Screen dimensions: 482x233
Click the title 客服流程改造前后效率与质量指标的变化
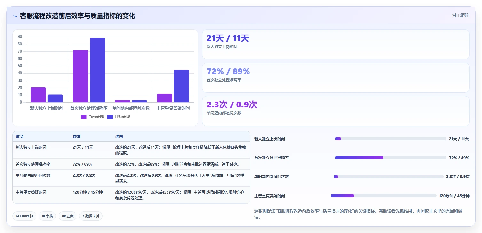click(x=77, y=16)
